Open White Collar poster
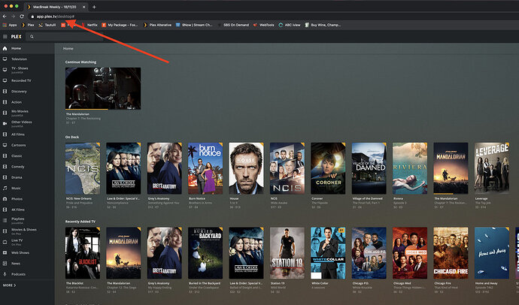Viewport: 519px width, 305px height. (328, 253)
